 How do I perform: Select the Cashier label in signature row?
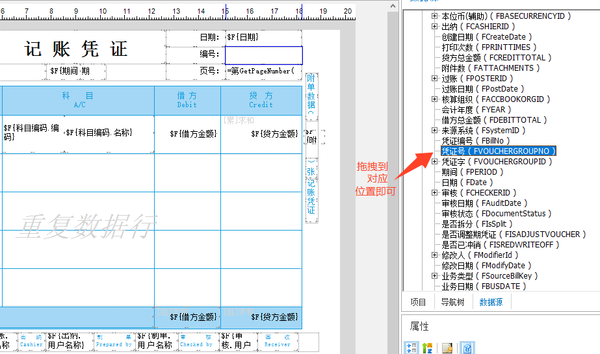31,342
